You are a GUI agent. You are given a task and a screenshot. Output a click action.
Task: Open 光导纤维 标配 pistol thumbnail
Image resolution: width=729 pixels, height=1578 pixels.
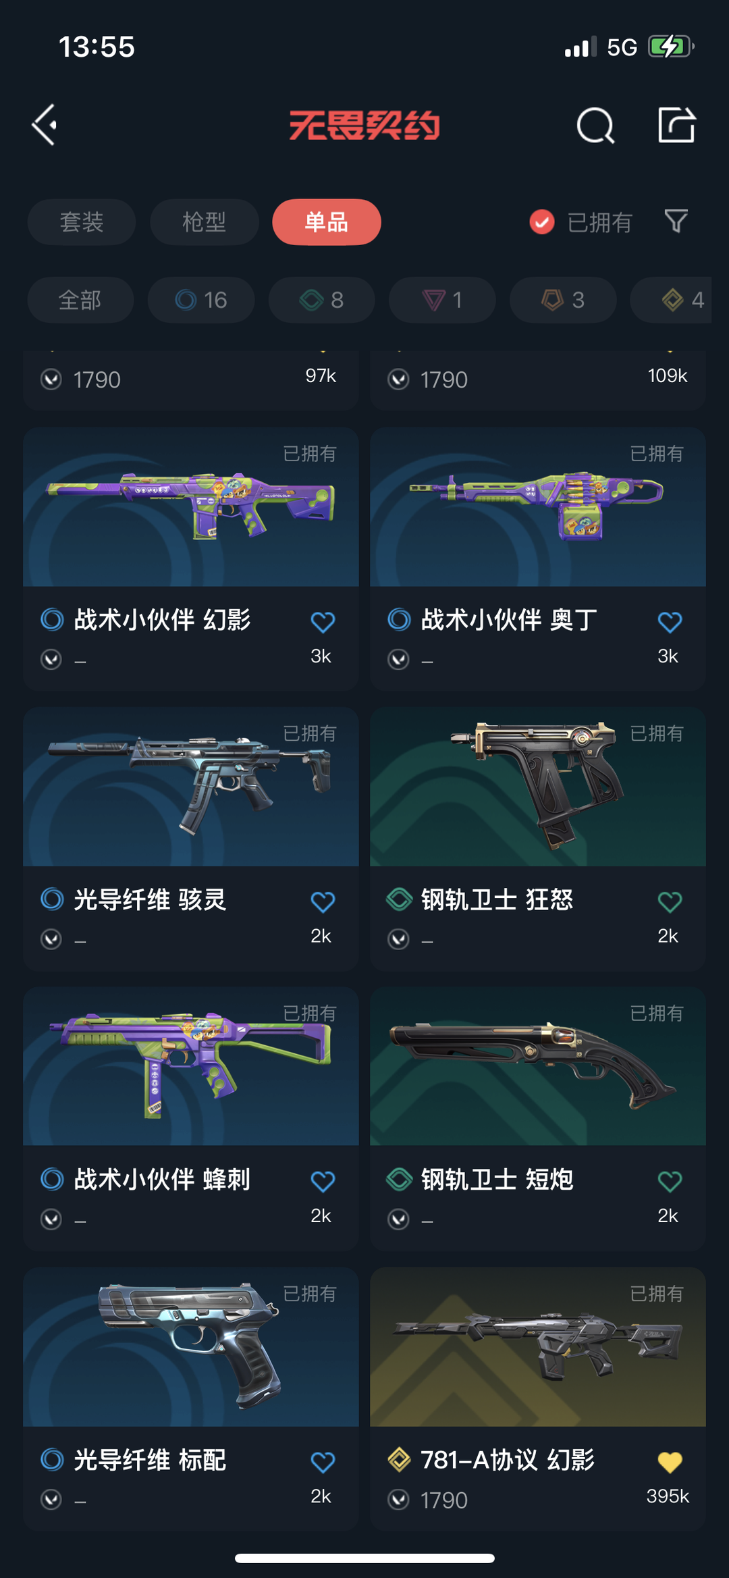pyautogui.click(x=191, y=1346)
